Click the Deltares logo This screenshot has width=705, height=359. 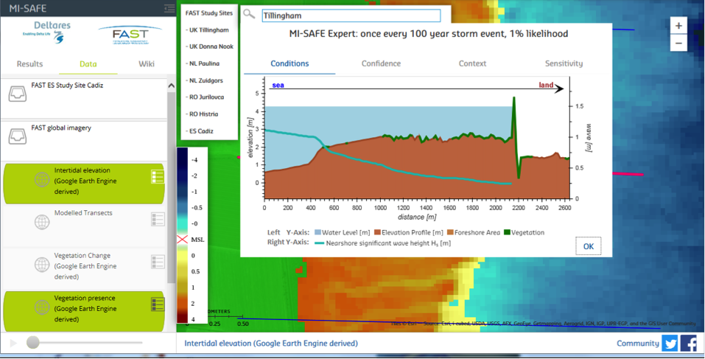click(47, 32)
